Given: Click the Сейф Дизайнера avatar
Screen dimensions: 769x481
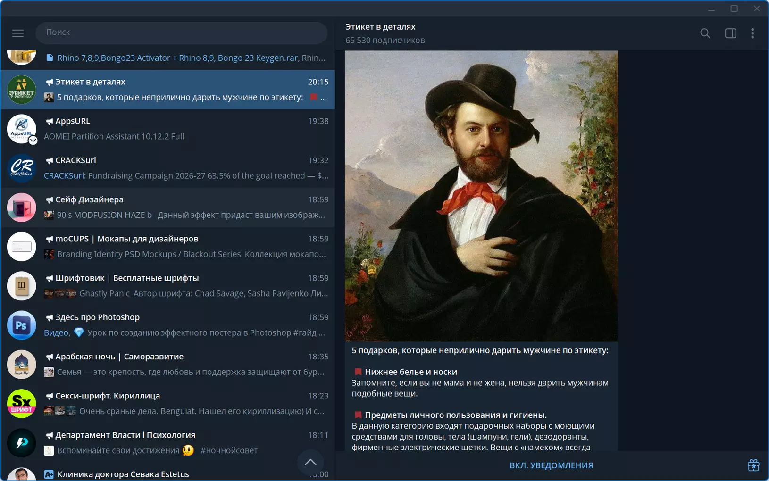Looking at the screenshot, I should (x=22, y=207).
